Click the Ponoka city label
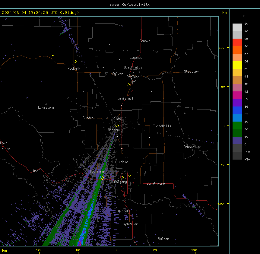 coord(145,41)
